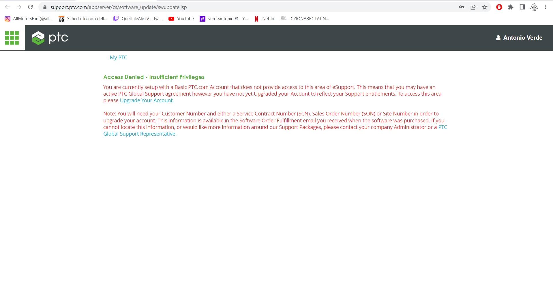Open the Chrome profile avatar
Viewport: 553px width, 281px height.
coord(534,7)
